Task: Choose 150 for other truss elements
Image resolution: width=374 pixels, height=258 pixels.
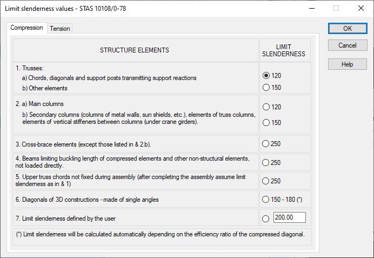Action: (x=266, y=88)
